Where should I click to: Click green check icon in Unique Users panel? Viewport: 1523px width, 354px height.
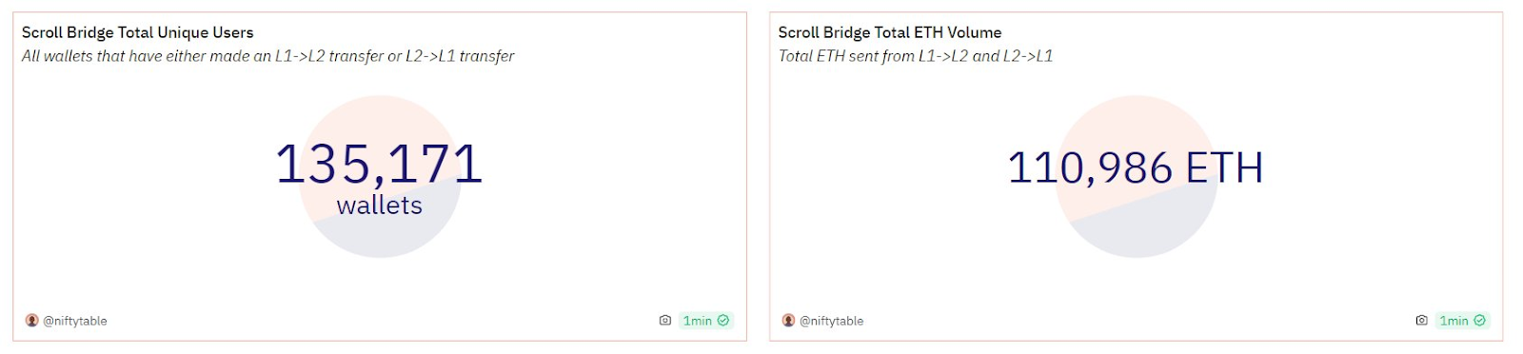[x=723, y=321]
